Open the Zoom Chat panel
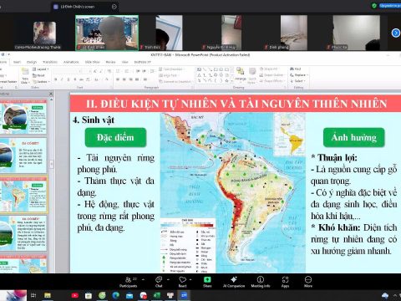 pos(159,282)
